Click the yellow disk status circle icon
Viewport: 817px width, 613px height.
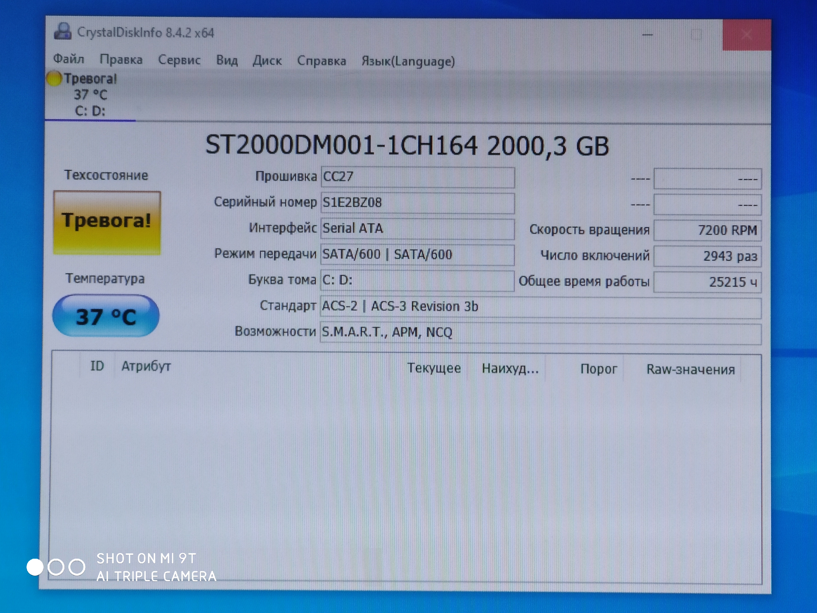[x=54, y=78]
